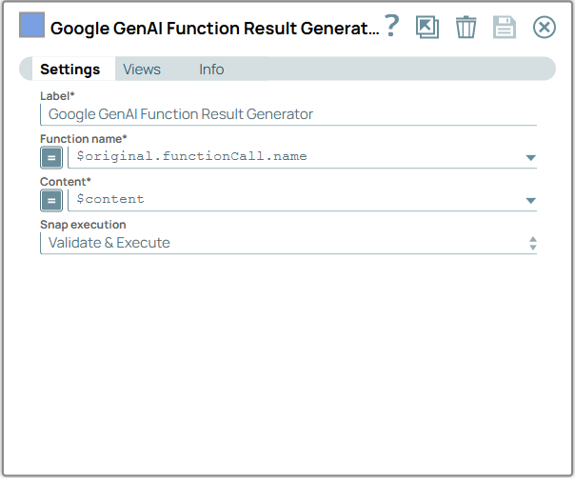The image size is (575, 478).
Task: Delete the snap using trash icon
Action: [x=466, y=28]
